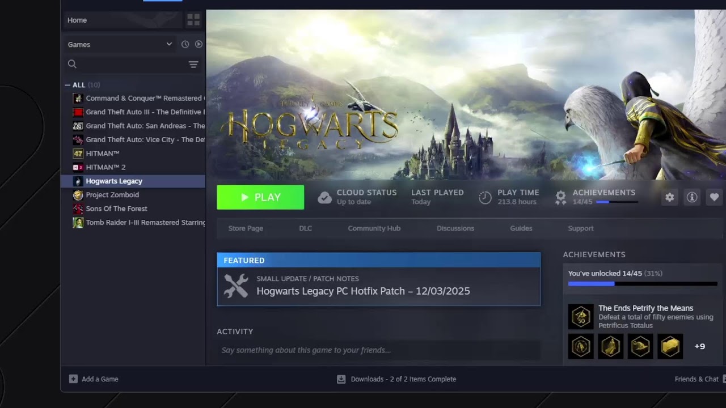This screenshot has width=726, height=408.
Task: Select Hogwarts Legacy in the game list
Action: coord(133,181)
